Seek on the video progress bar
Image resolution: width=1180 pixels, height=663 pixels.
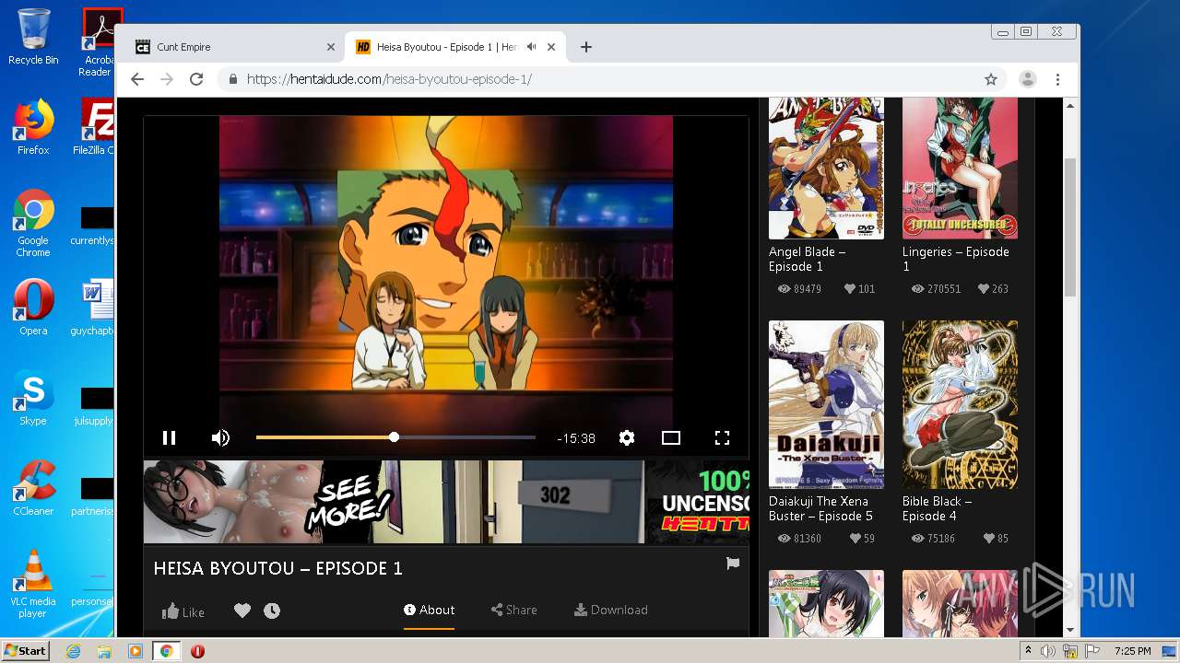pos(395,437)
